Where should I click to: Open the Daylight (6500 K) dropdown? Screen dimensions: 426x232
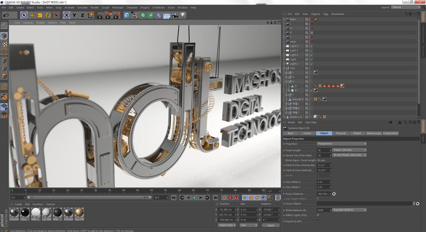click(349, 210)
